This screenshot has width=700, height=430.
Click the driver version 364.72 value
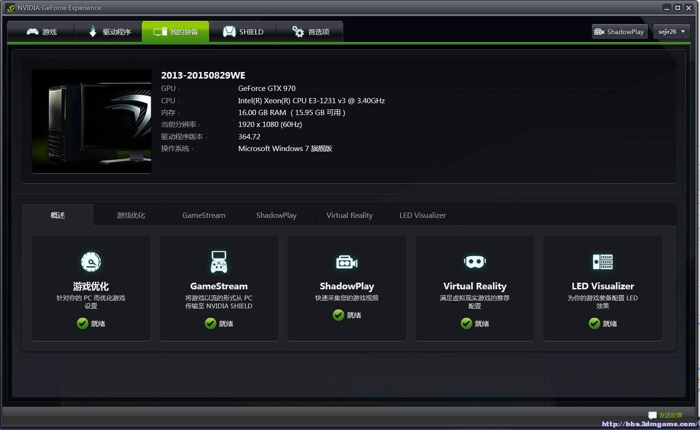pyautogui.click(x=249, y=137)
